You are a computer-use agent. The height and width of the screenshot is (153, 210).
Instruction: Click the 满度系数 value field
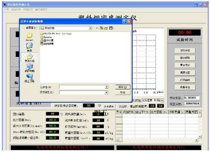[x=192, y=104]
